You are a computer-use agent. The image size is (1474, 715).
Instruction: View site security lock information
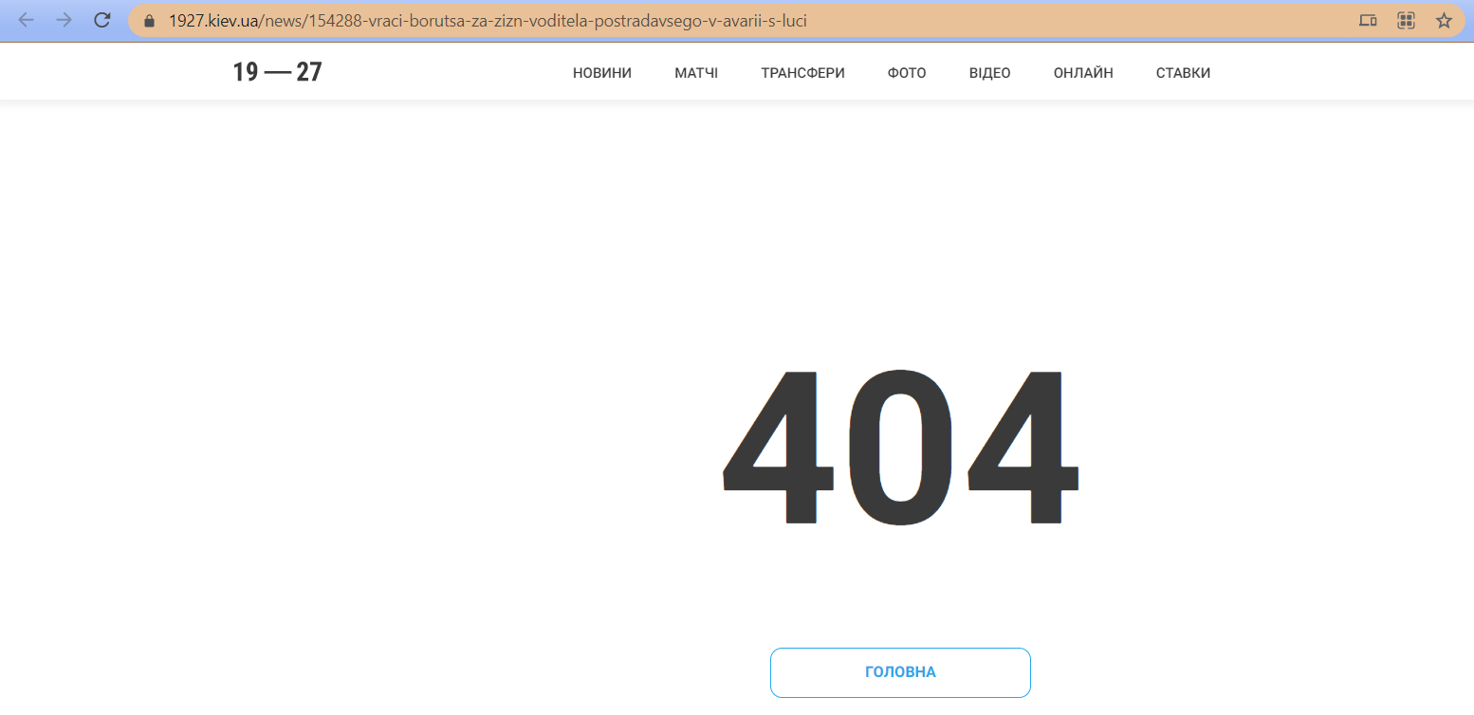tap(149, 21)
